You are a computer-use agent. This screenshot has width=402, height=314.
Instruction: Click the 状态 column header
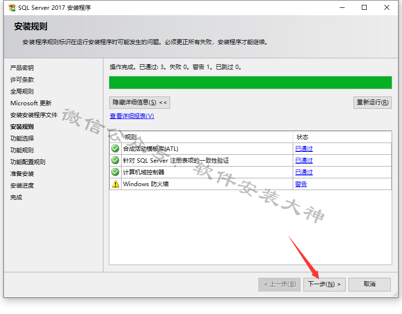click(302, 137)
